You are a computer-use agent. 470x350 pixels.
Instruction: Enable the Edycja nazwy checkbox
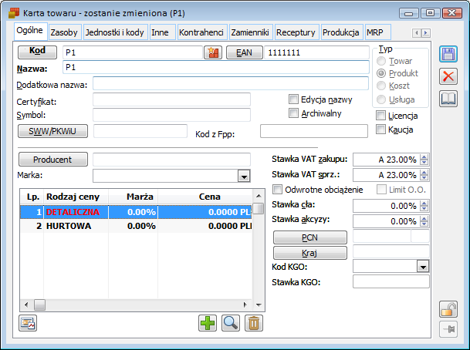point(294,99)
